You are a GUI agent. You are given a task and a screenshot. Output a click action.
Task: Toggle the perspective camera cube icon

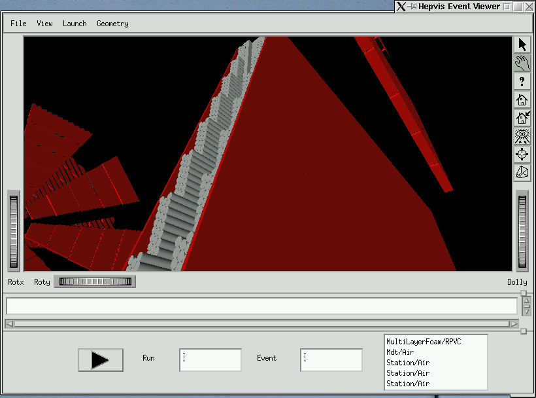pyautogui.click(x=522, y=172)
